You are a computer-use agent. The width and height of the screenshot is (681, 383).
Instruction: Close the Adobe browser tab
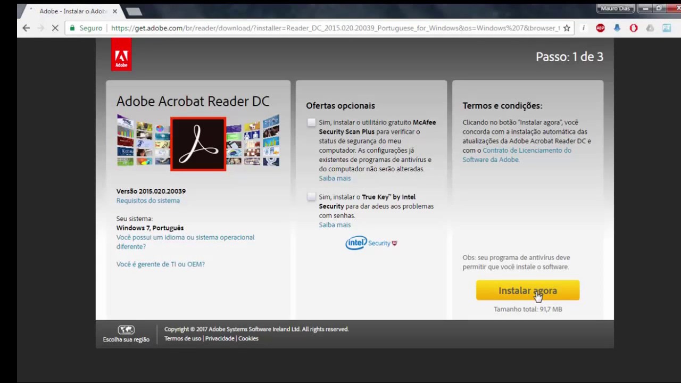tap(114, 11)
